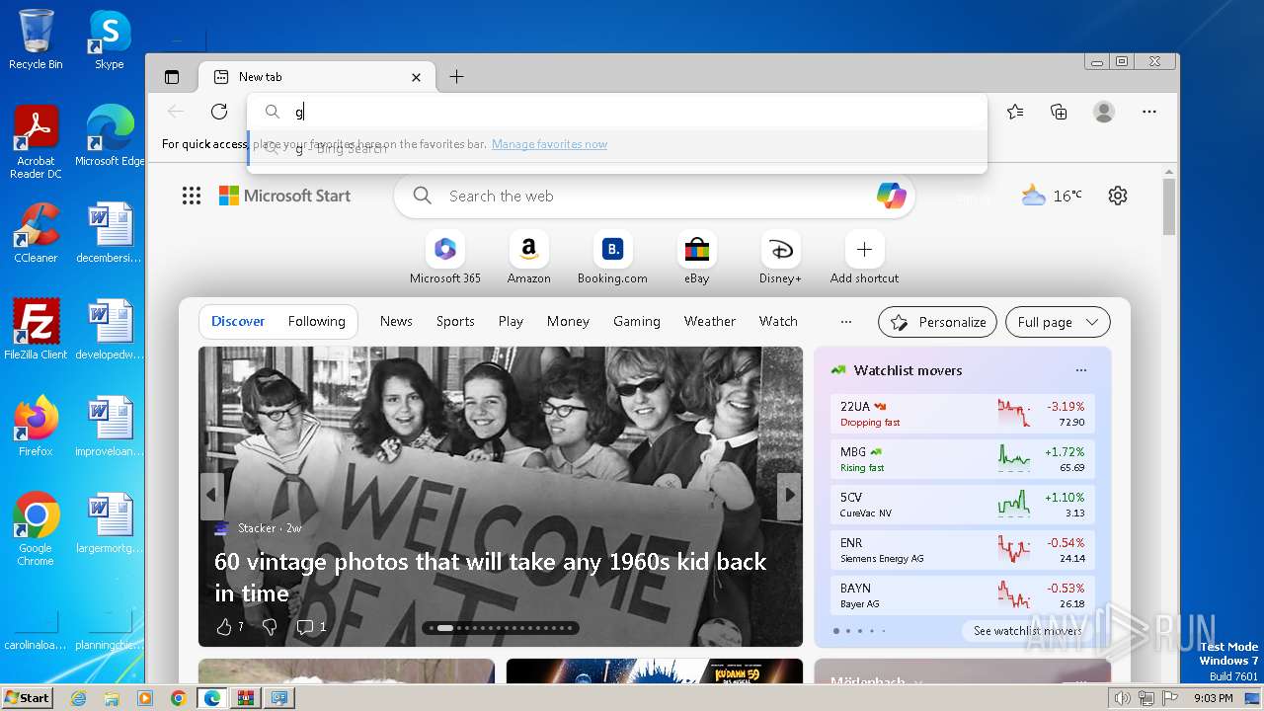Open Recycle Bin on the desktop

tap(36, 39)
